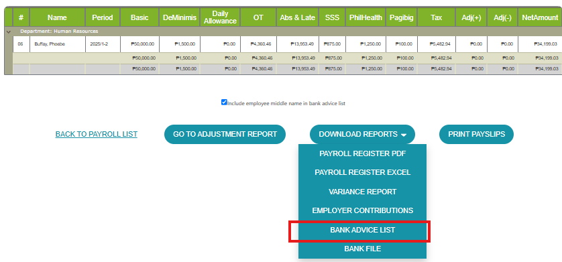Click Phoebe's ₱50,000.00 Basic cell
The image size is (562, 262).
click(139, 44)
